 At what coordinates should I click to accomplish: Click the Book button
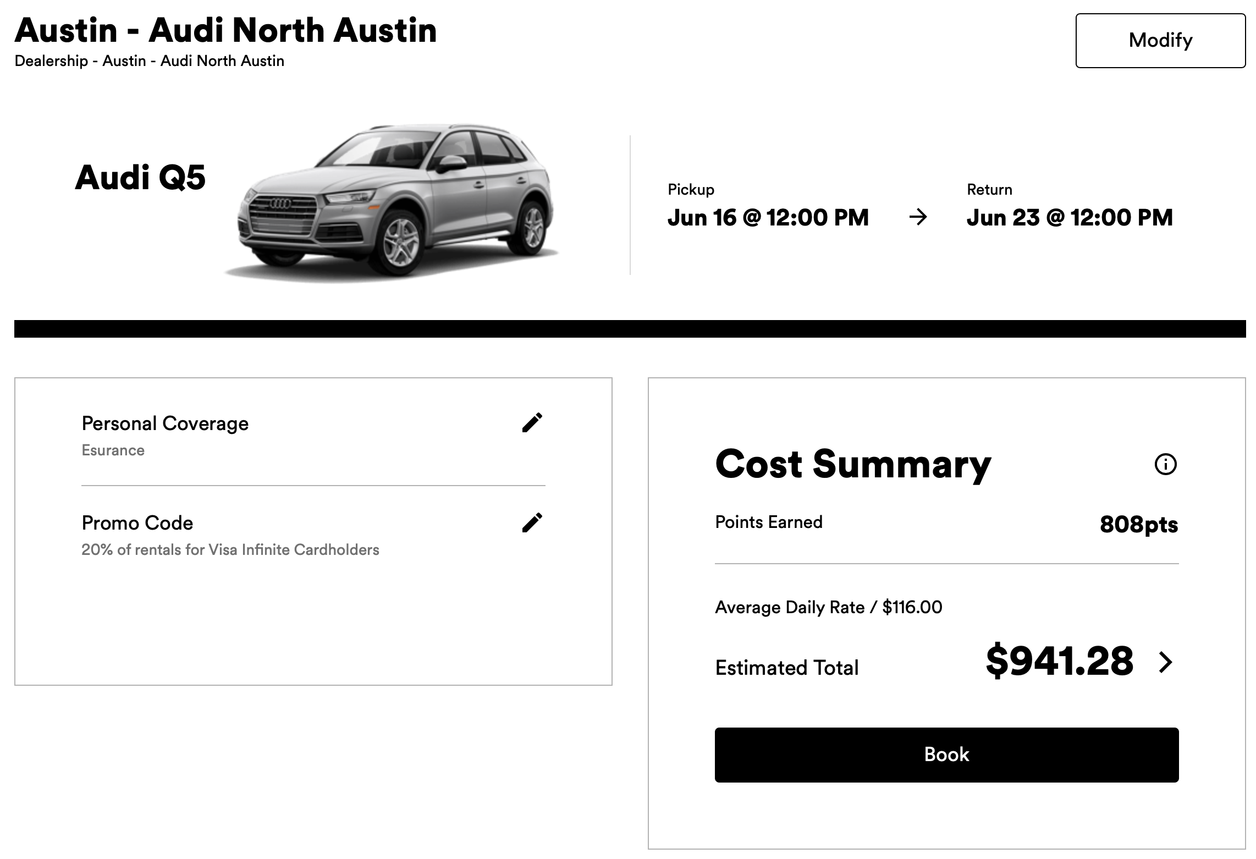coord(946,755)
